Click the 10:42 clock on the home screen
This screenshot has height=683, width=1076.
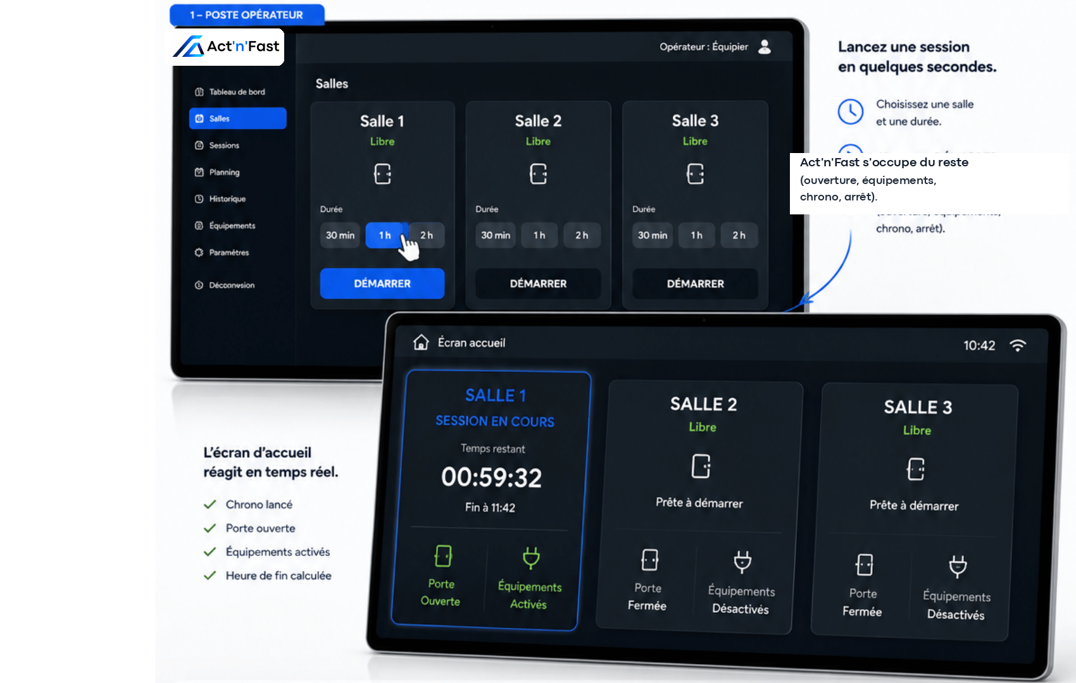pyautogui.click(x=979, y=345)
